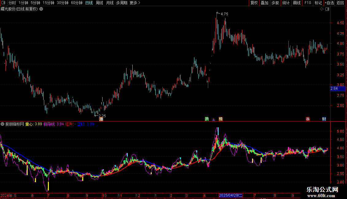Screen dimensions: 347x199
Task: Click the 蓝降: 3.90 indicator value
Action: 86,124
